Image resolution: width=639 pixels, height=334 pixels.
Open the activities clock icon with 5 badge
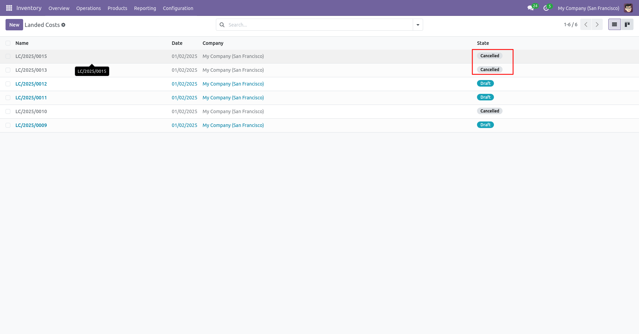[x=546, y=8]
